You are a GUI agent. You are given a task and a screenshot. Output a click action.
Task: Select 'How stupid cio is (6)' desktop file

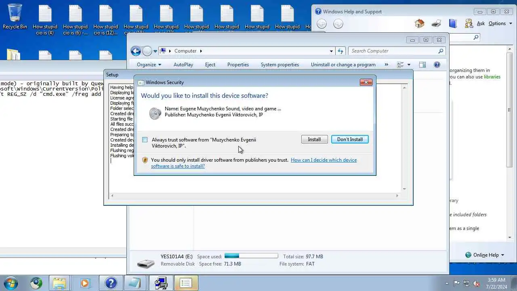tap(75, 20)
